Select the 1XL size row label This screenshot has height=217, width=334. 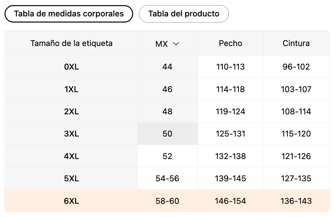(x=71, y=89)
